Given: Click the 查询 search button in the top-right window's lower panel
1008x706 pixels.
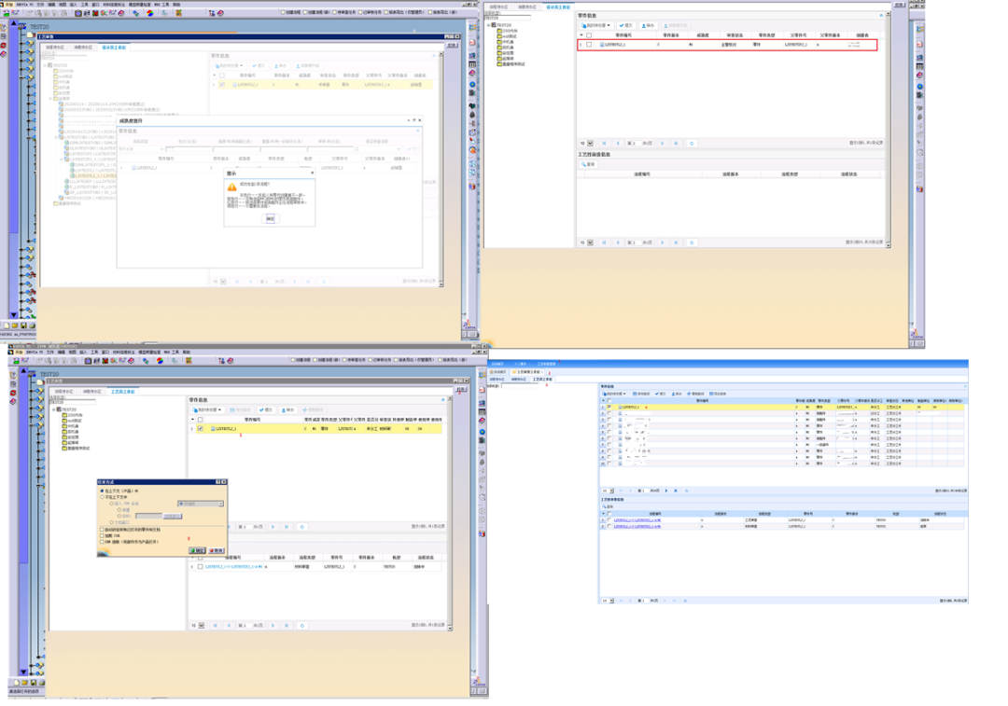Looking at the screenshot, I should coord(588,164).
